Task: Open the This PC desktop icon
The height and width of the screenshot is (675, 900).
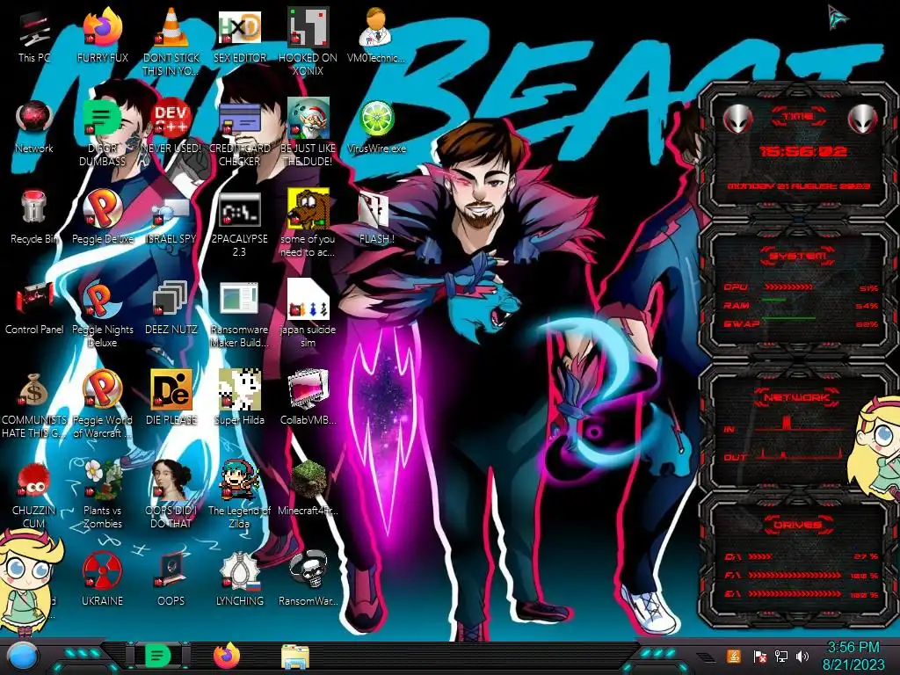Action: [x=34, y=35]
